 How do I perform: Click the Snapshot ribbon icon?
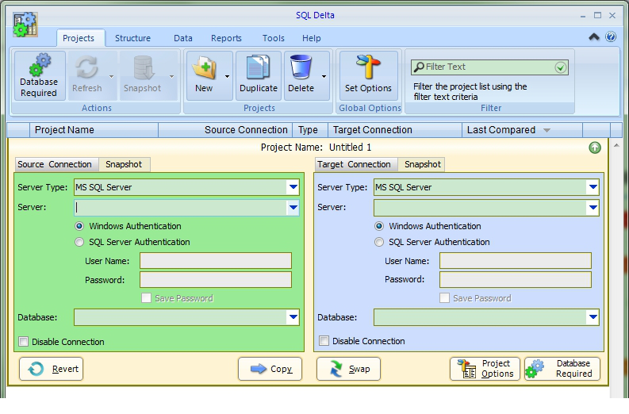coord(143,75)
